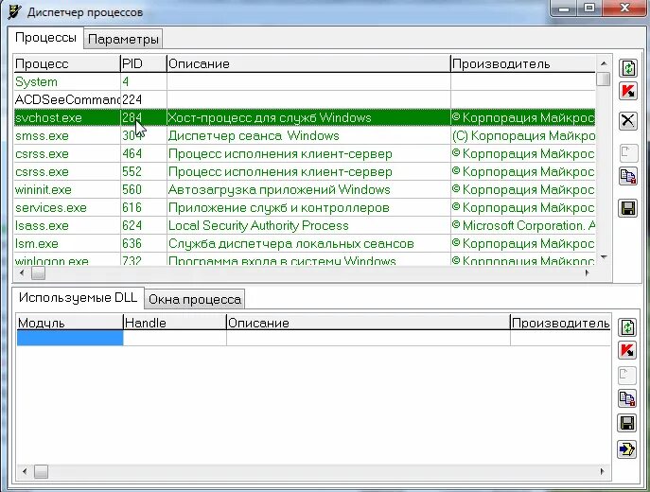
Task: Click the description Local Security Authority Process
Action: point(258,225)
